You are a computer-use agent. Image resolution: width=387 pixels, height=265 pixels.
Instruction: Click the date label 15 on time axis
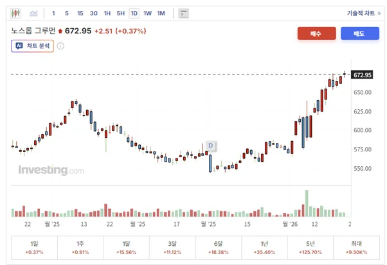pyautogui.click(x=248, y=224)
